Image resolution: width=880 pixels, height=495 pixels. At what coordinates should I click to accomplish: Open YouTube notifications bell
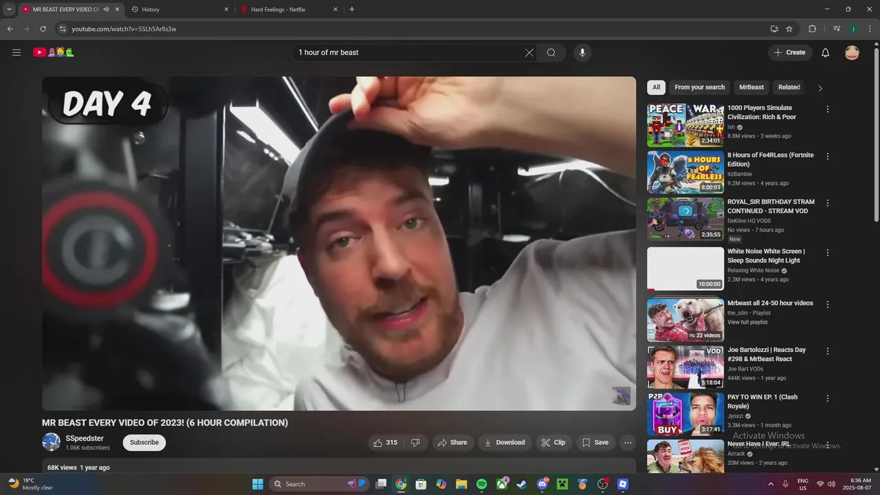click(x=826, y=52)
